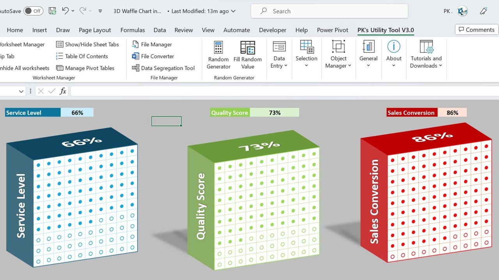Click the Enter checkmark in formula bar
Screen dimensions: 499x280
51,91
